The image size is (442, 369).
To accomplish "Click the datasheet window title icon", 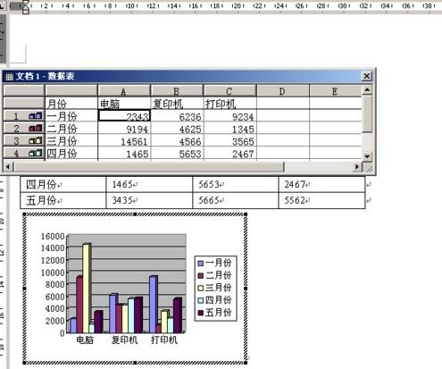I will (10, 77).
